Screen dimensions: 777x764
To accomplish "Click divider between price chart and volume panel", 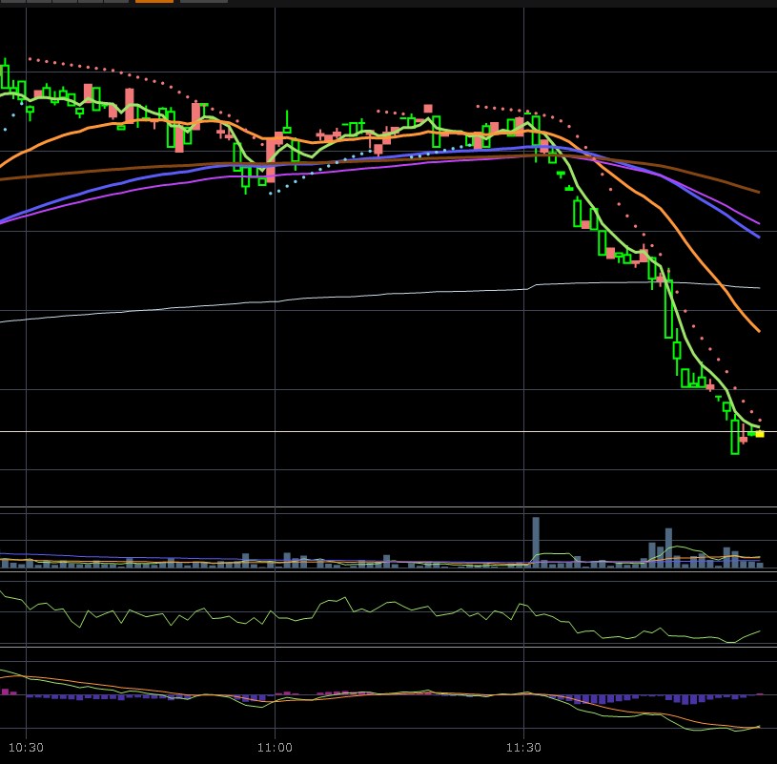I will pyautogui.click(x=381, y=507).
